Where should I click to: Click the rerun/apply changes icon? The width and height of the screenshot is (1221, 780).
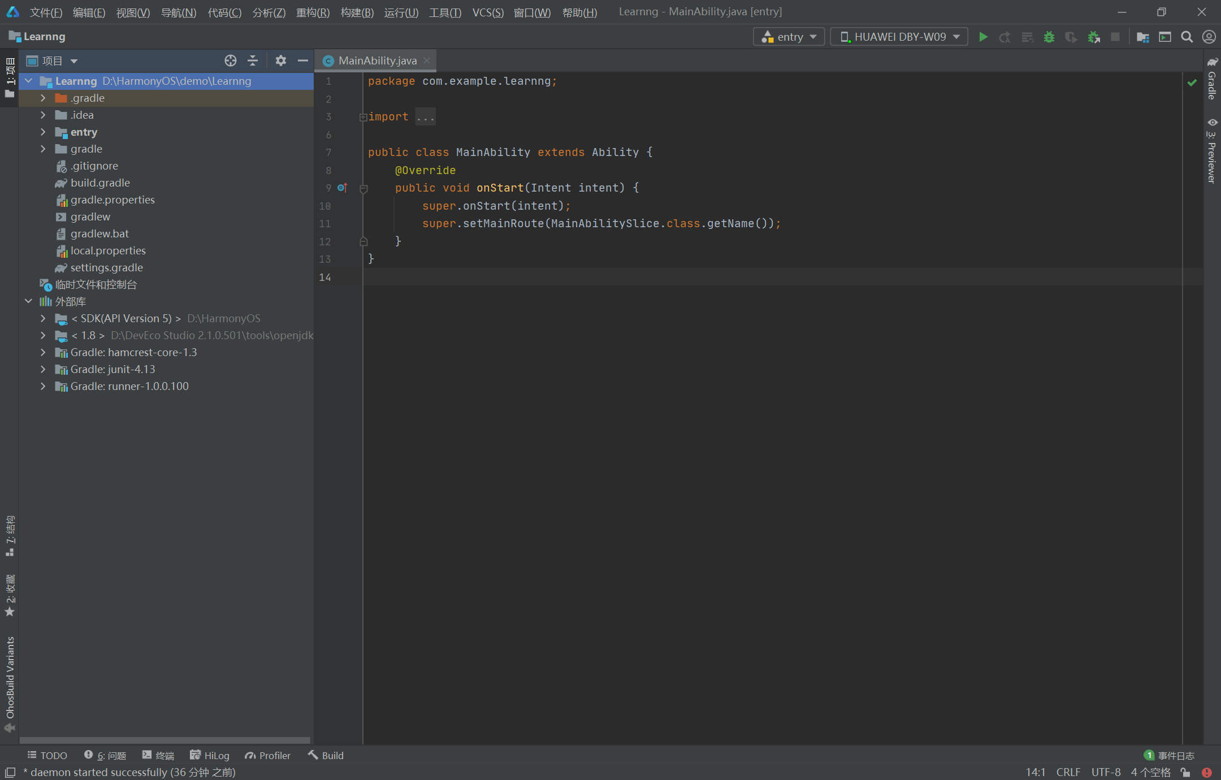[1005, 37]
